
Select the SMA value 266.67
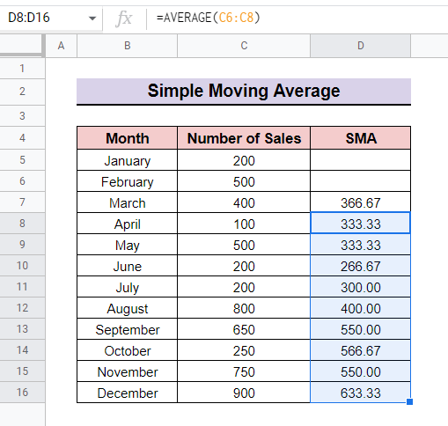pos(360,266)
